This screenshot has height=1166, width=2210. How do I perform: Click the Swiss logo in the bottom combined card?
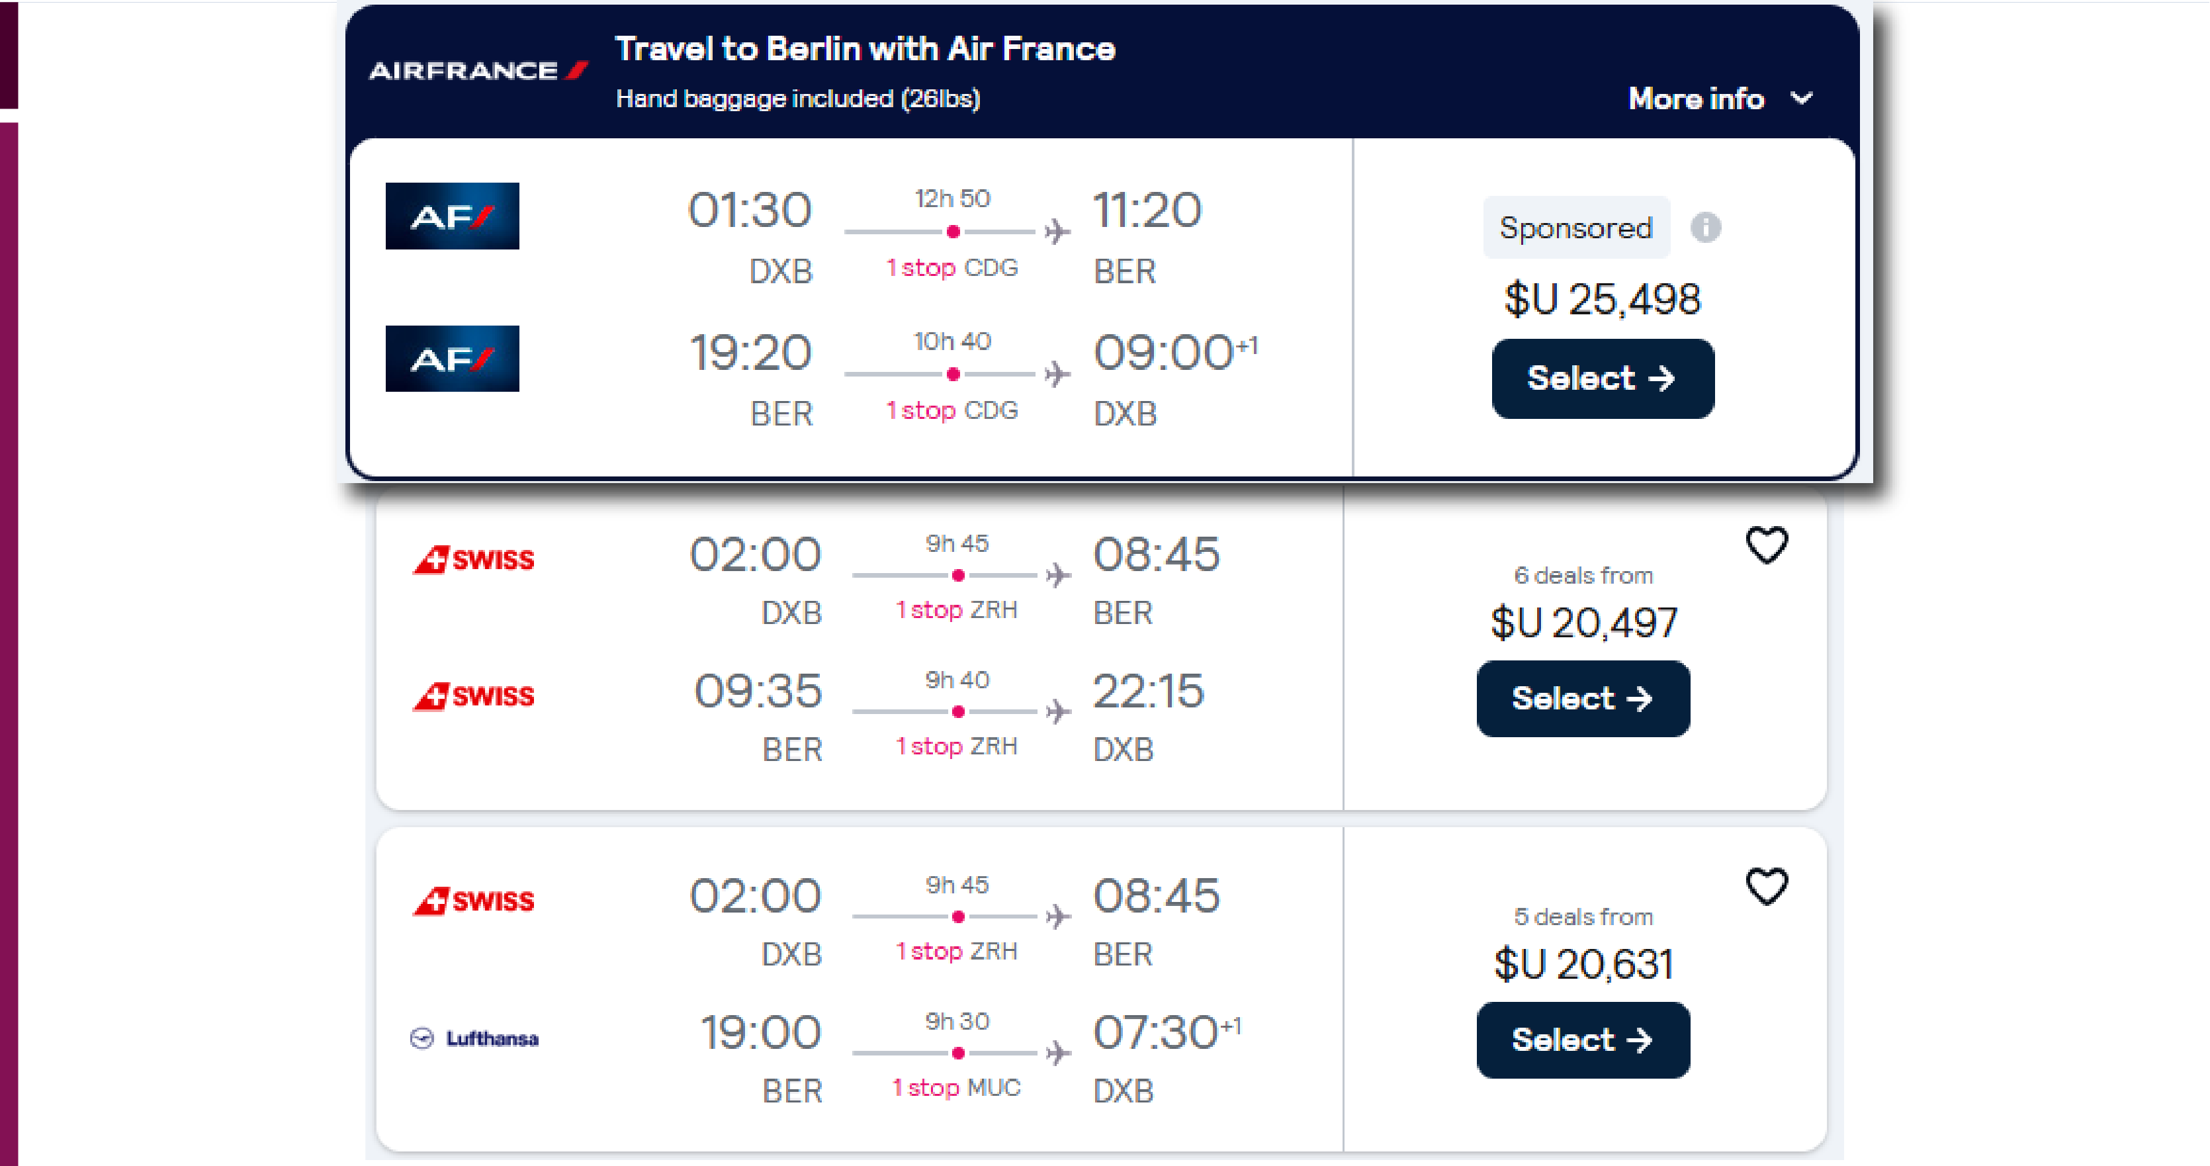click(x=474, y=900)
